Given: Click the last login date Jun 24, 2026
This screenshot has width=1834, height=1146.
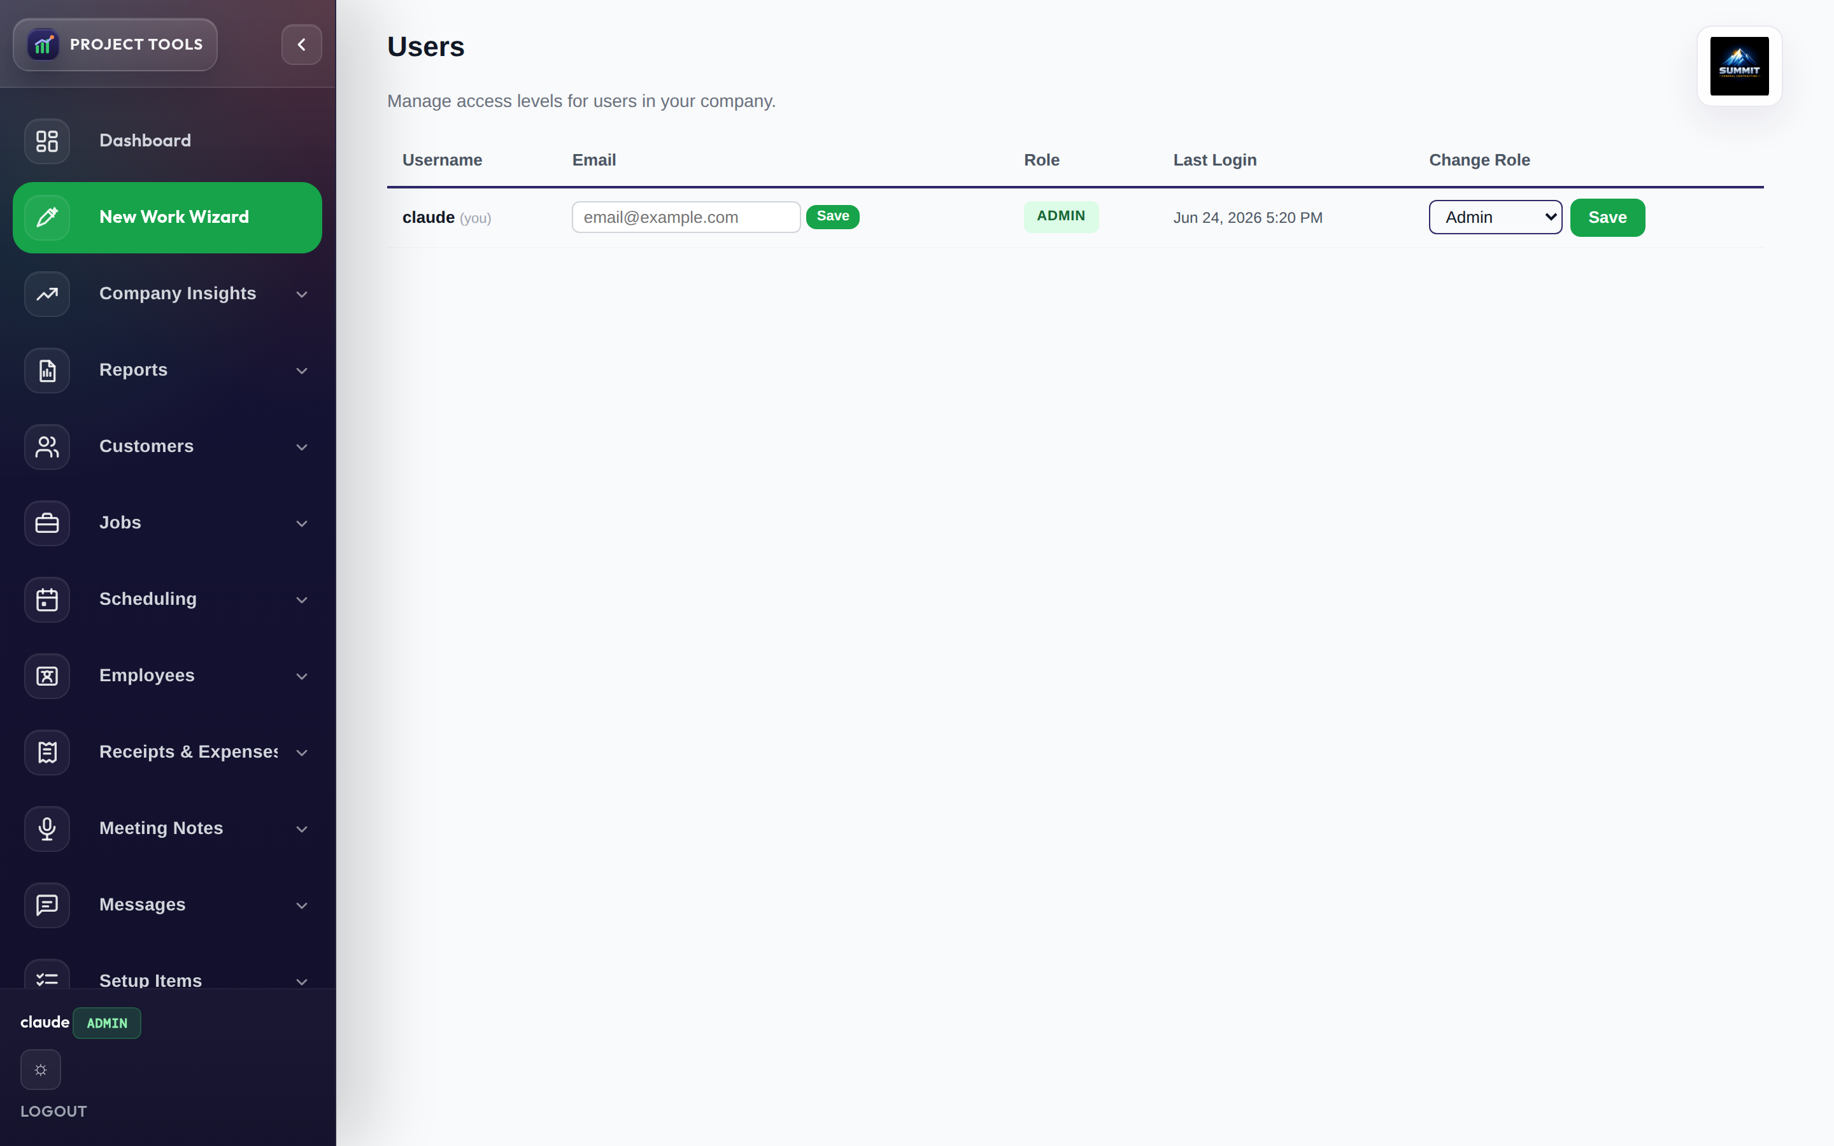Looking at the screenshot, I should click(1248, 218).
